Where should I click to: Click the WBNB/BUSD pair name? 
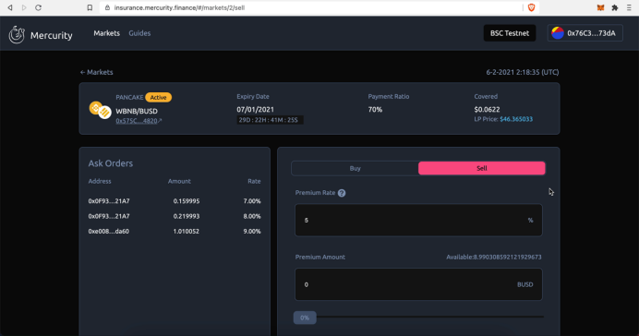tap(137, 111)
